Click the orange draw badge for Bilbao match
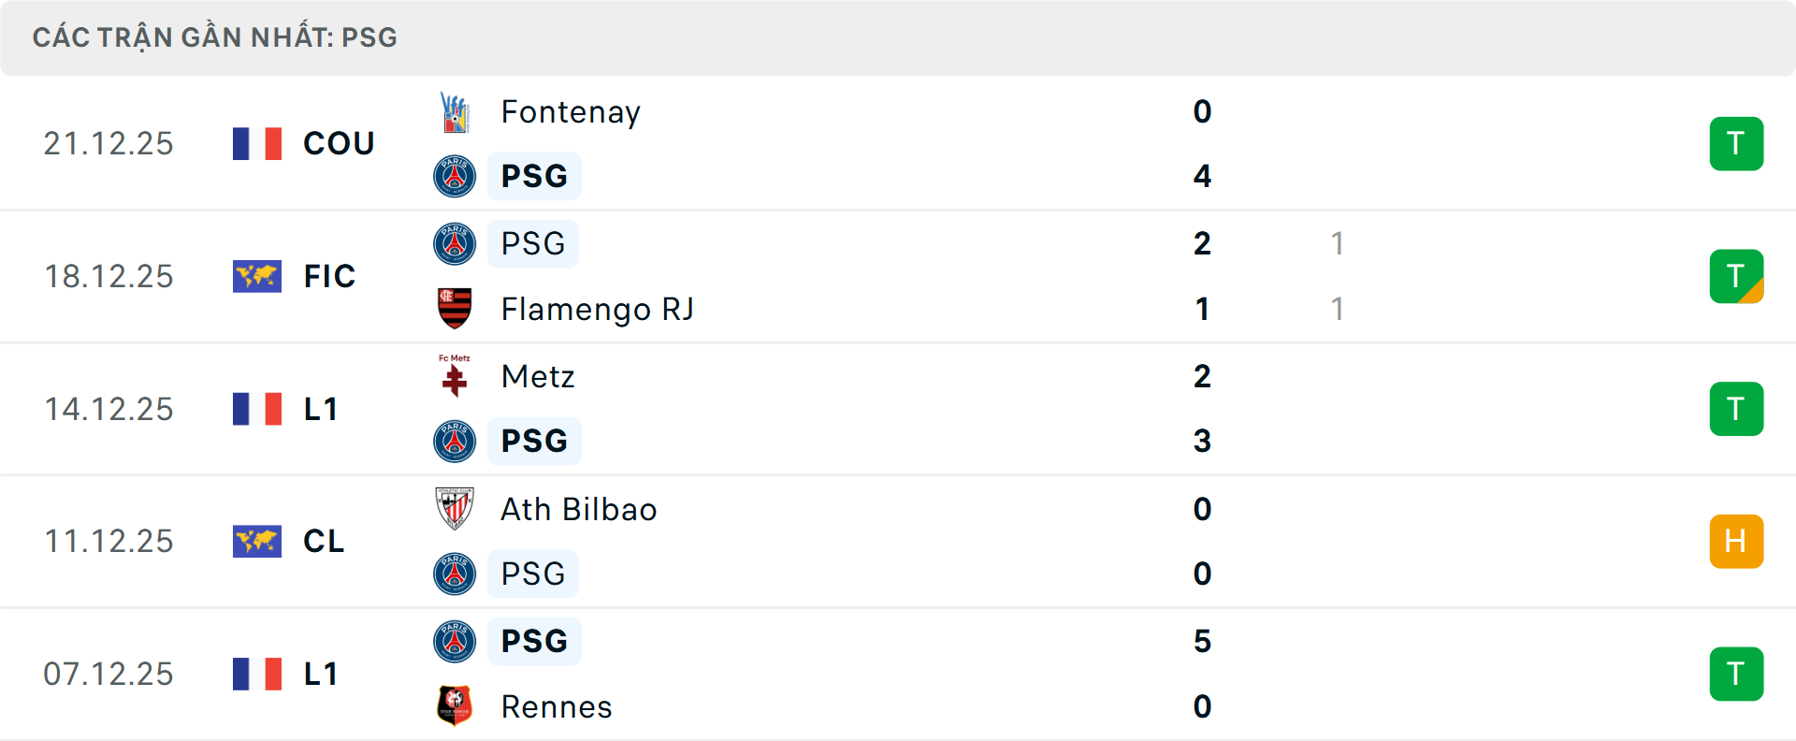The image size is (1796, 741). [1736, 542]
